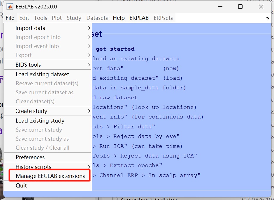Select the ERPsets menu item
The width and height of the screenshot is (274, 200).
tap(163, 18)
